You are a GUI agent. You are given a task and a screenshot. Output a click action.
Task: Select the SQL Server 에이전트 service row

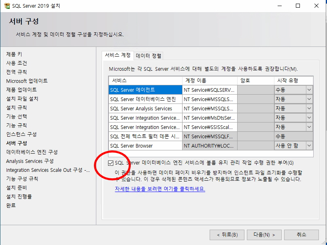(145, 90)
